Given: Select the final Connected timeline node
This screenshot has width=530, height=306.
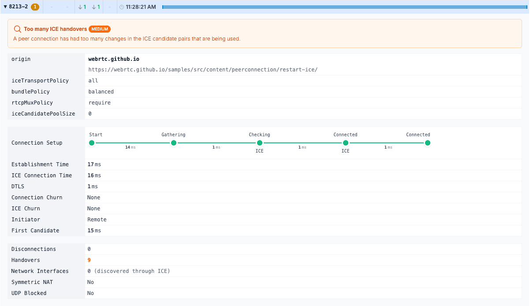Looking at the screenshot, I should (427, 143).
